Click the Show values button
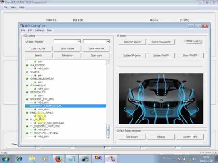Viewport: 218px width, 163px height. point(67,48)
